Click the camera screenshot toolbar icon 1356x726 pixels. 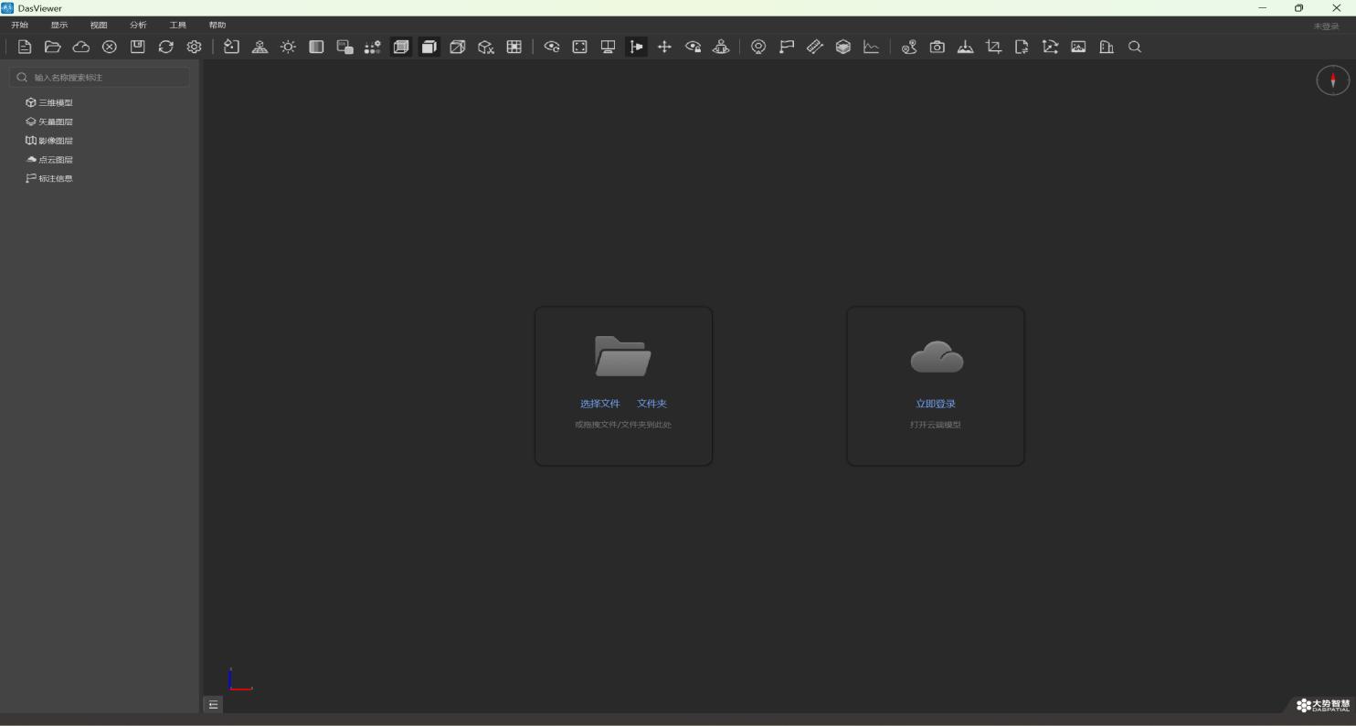938,47
